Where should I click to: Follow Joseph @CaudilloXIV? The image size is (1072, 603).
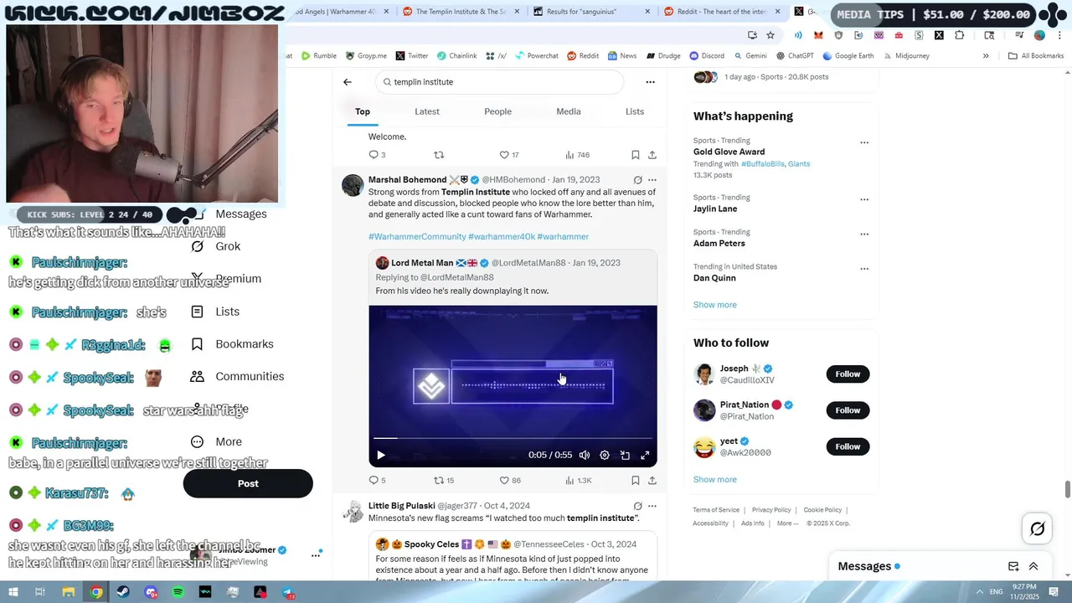click(848, 374)
